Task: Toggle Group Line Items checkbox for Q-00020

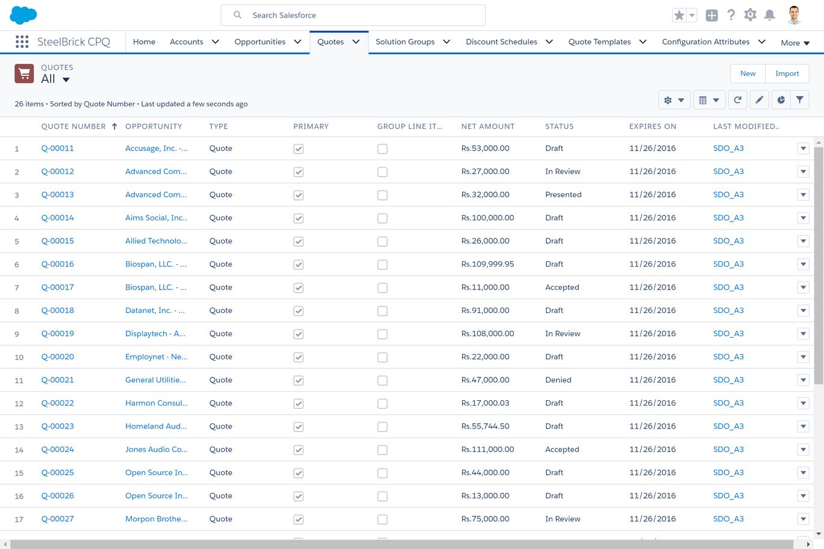Action: click(382, 357)
